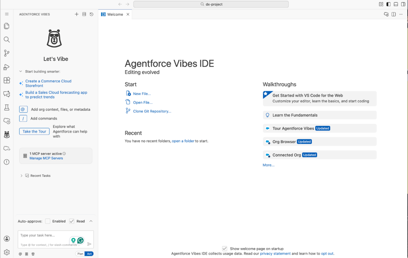408x258 pixels.
Task: Switch to Plan mode
Action: pyautogui.click(x=80, y=254)
